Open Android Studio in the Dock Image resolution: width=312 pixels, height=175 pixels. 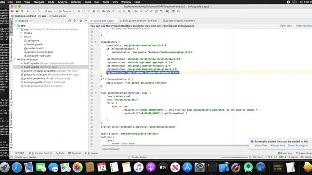248,167
